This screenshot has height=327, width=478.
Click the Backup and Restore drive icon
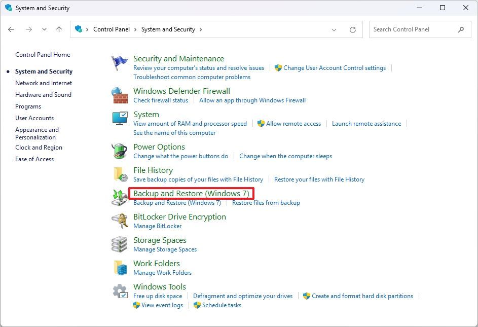120,198
